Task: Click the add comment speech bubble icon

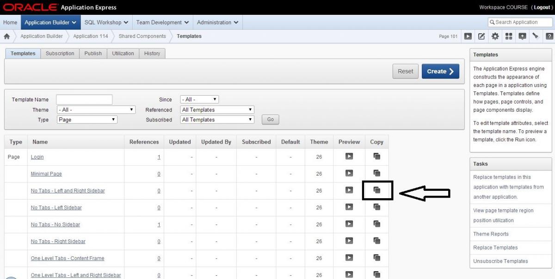Action: point(522,36)
